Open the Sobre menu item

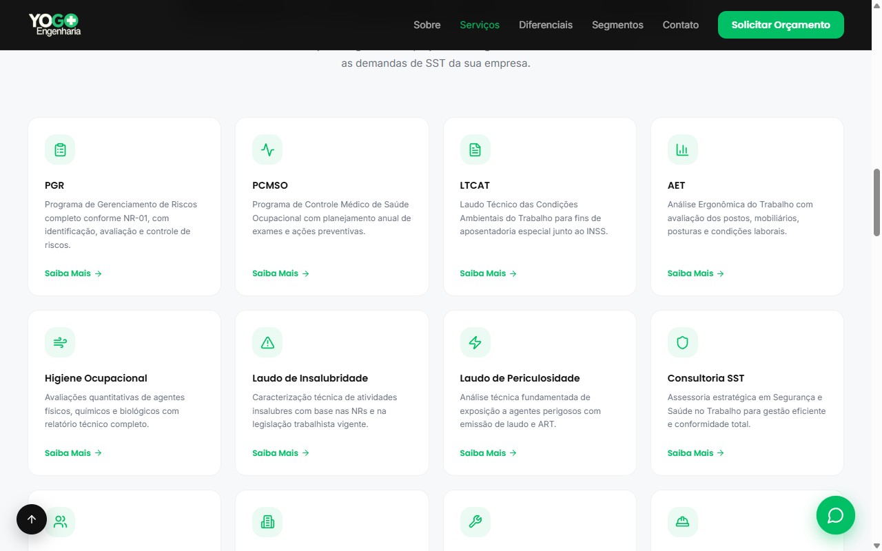[427, 25]
